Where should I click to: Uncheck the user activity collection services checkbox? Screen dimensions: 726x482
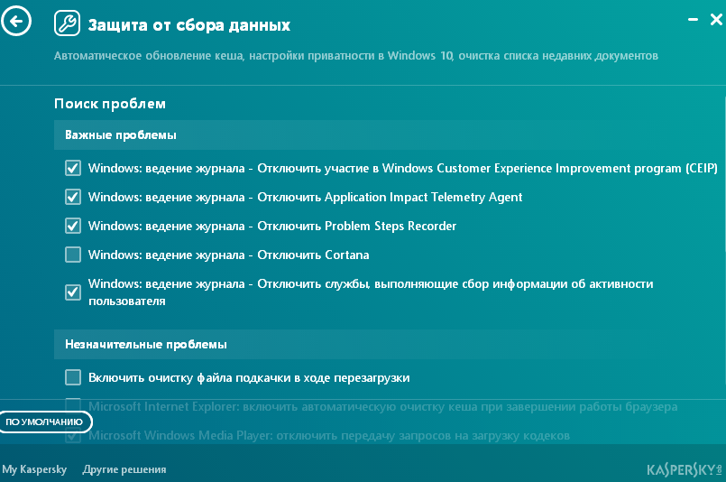coord(73,292)
